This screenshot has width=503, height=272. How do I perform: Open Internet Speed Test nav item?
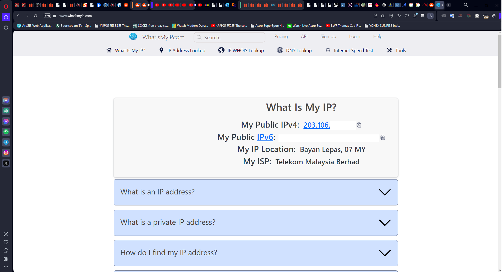pos(349,50)
